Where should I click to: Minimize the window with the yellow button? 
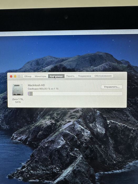point(15,76)
